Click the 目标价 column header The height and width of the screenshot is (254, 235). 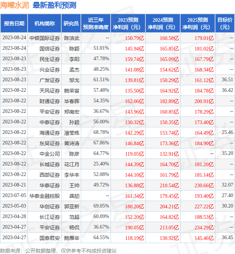225,24
